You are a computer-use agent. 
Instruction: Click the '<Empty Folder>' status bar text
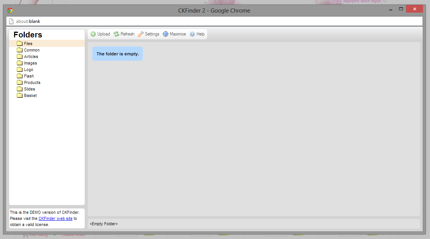(x=104, y=224)
